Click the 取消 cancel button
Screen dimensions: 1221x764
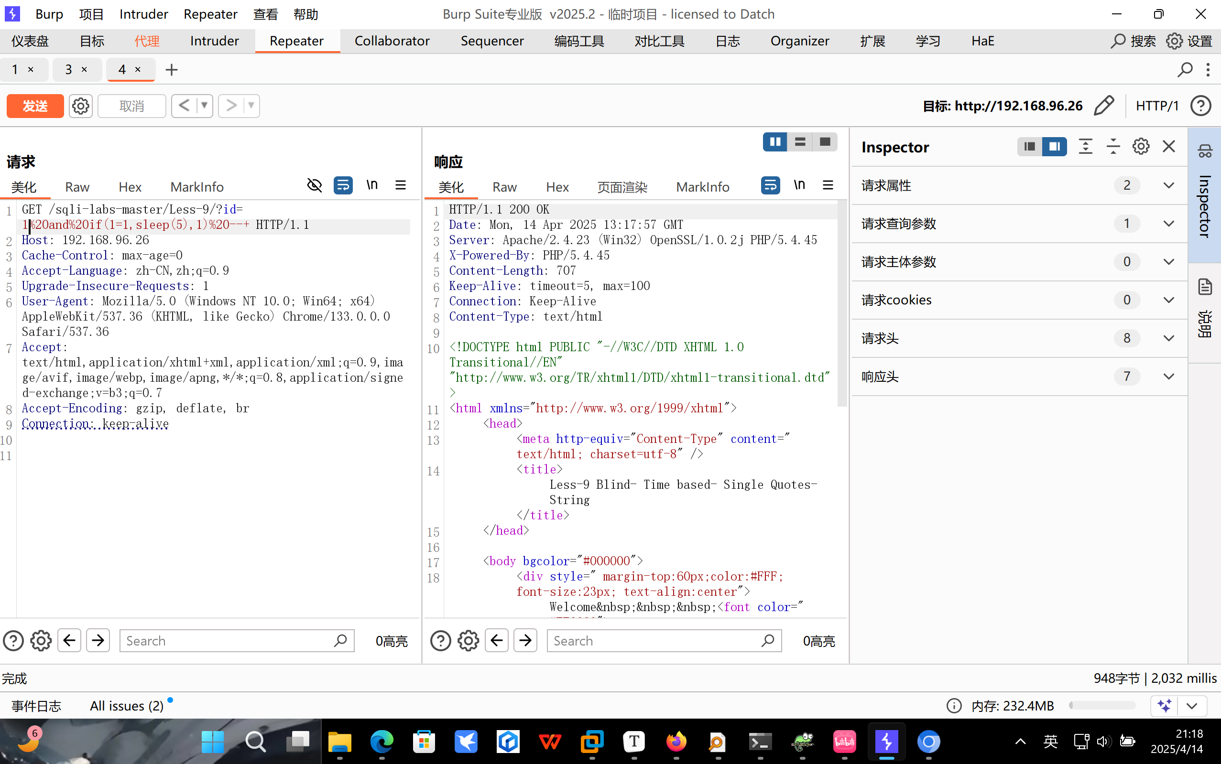coord(131,106)
